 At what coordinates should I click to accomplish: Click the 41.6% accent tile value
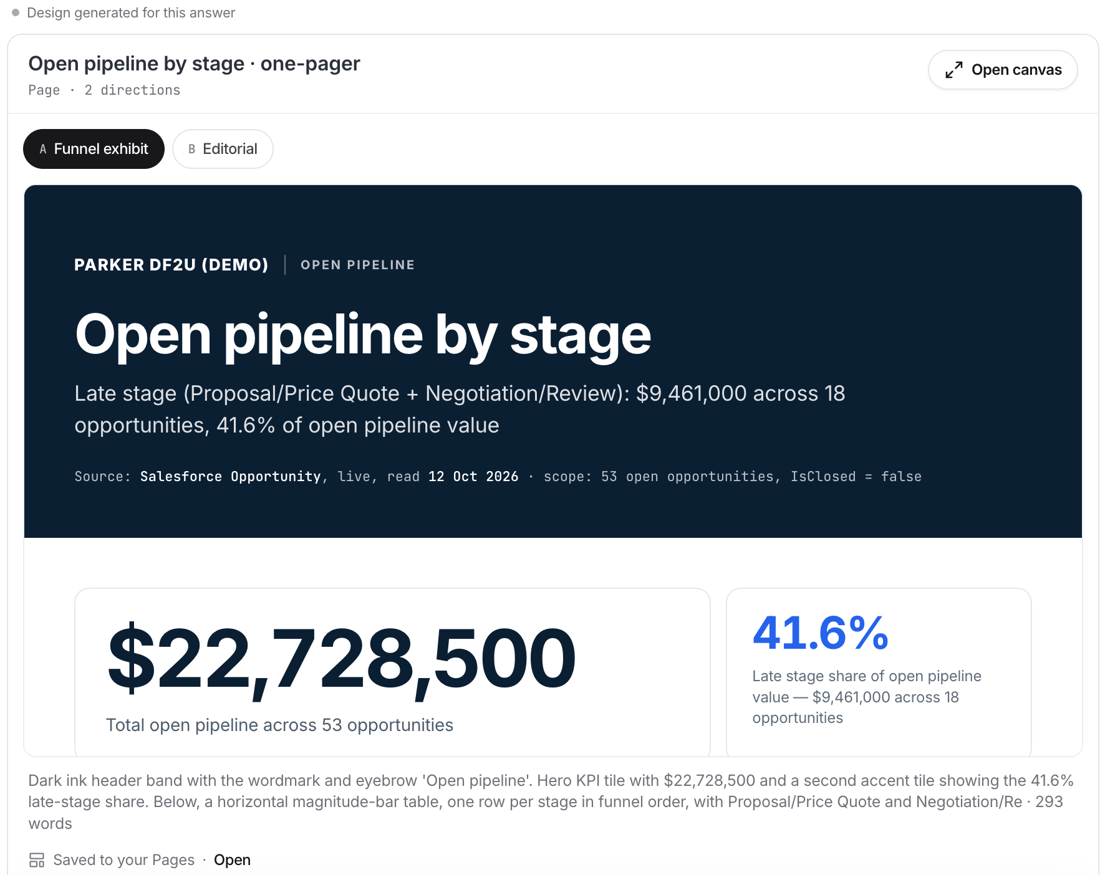[820, 633]
